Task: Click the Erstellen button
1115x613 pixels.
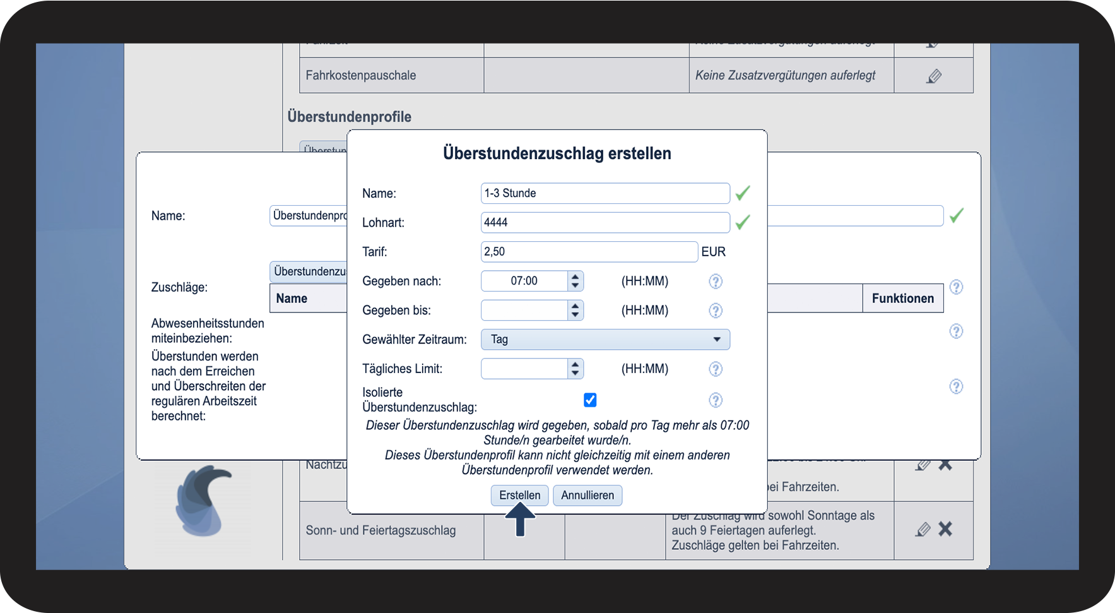Action: pos(519,496)
